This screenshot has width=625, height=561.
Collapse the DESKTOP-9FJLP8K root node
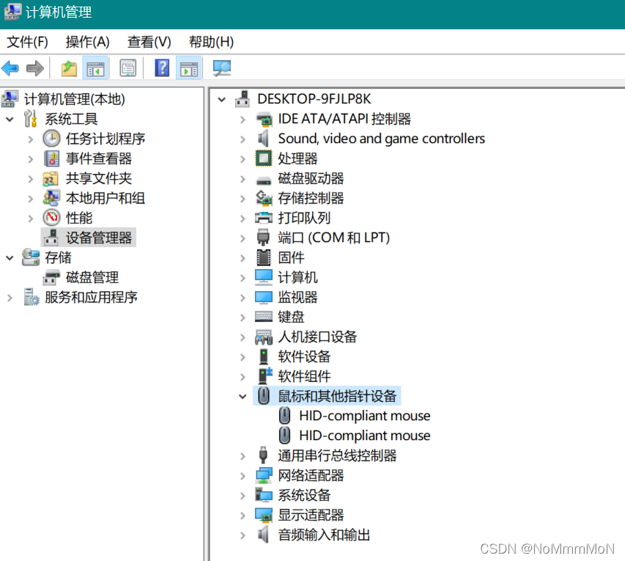tap(221, 99)
